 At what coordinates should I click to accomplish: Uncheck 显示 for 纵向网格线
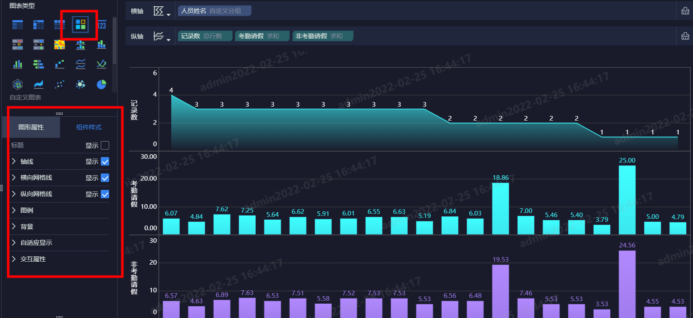tap(105, 194)
